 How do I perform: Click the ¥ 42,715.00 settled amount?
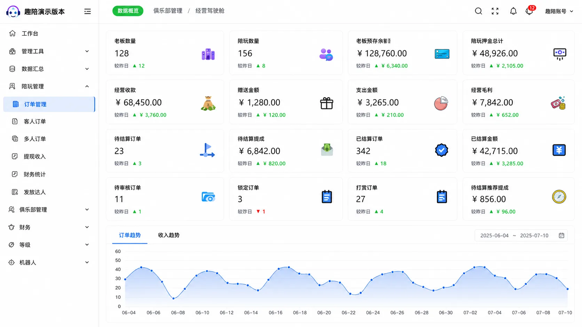pos(495,151)
